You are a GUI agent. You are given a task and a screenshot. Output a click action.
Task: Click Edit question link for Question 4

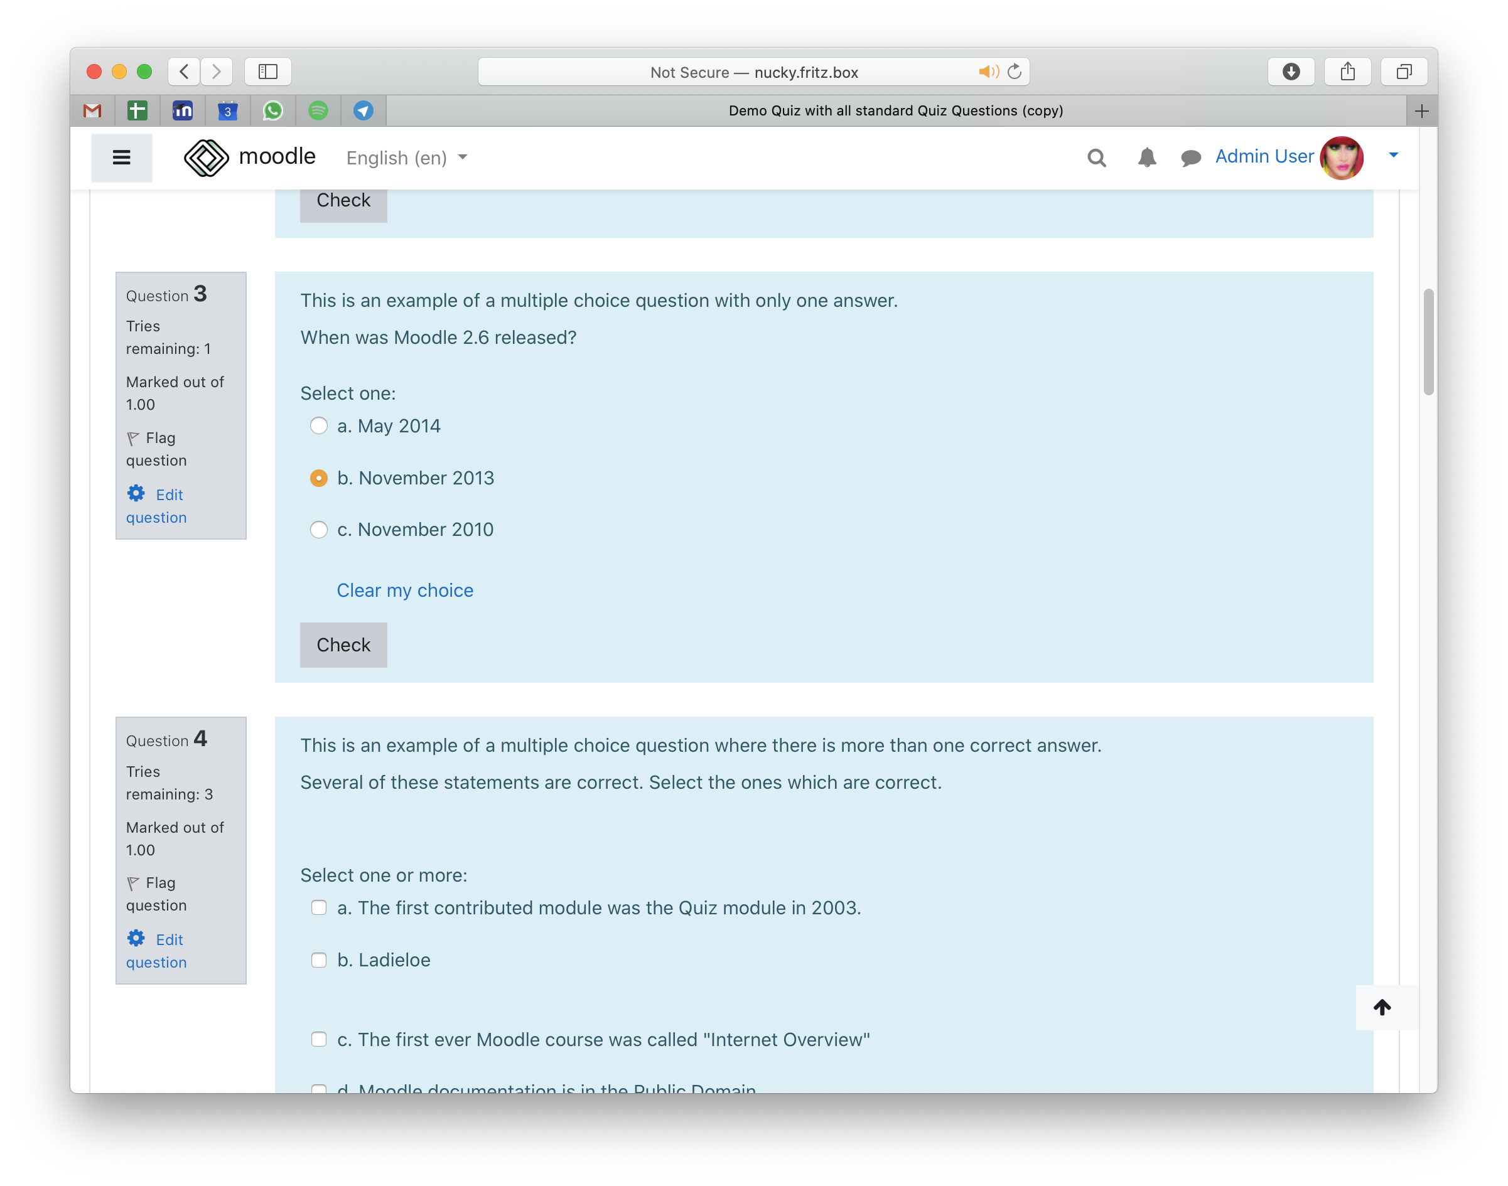156,951
